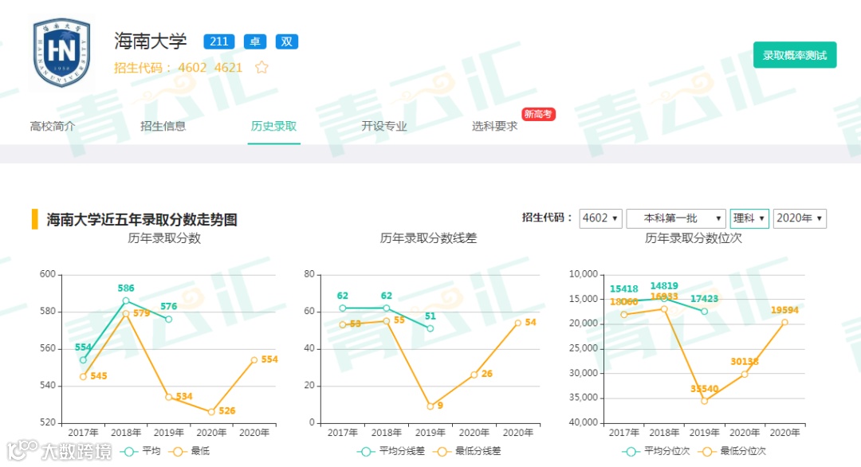
Task: Expand the 理科 subject dropdown
Action: 749,218
